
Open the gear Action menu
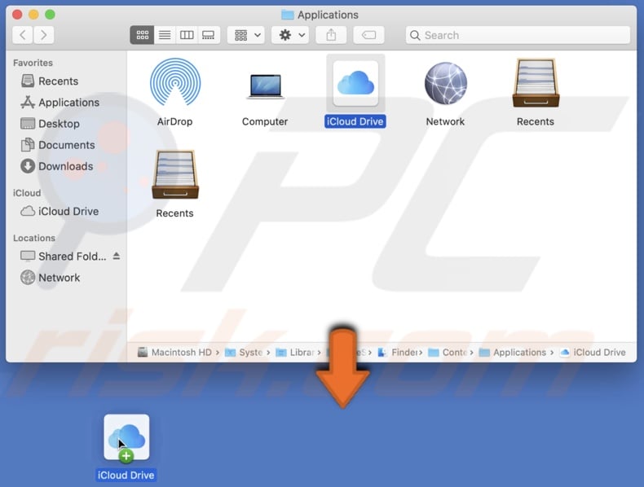(290, 35)
